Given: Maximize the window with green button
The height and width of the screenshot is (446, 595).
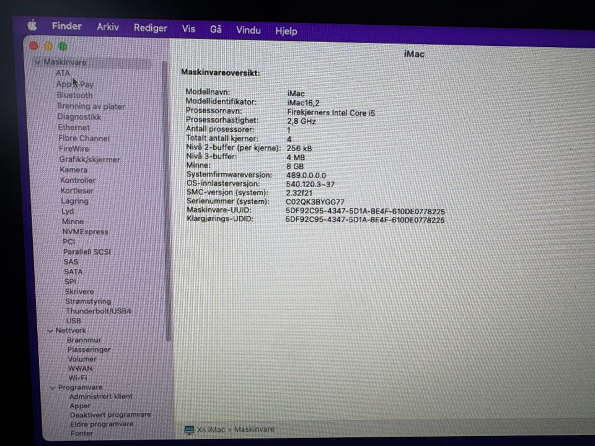Looking at the screenshot, I should coord(63,46).
